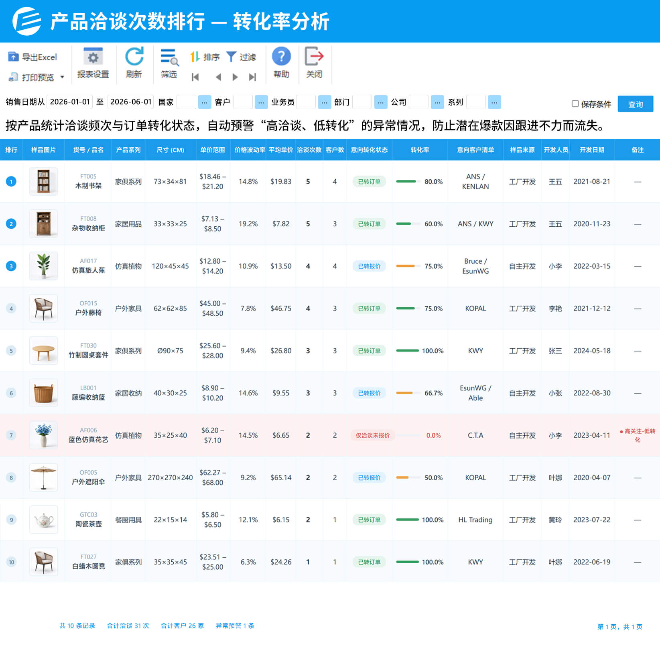660x660 pixels.
Task: Open the 帮助 help icon
Action: pyautogui.click(x=281, y=57)
